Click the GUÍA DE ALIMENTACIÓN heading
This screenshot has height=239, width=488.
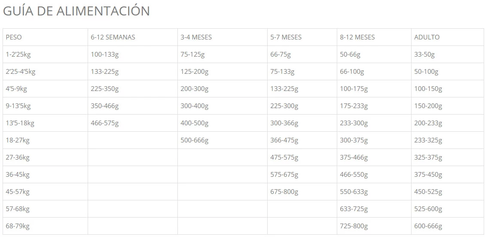[76, 11]
